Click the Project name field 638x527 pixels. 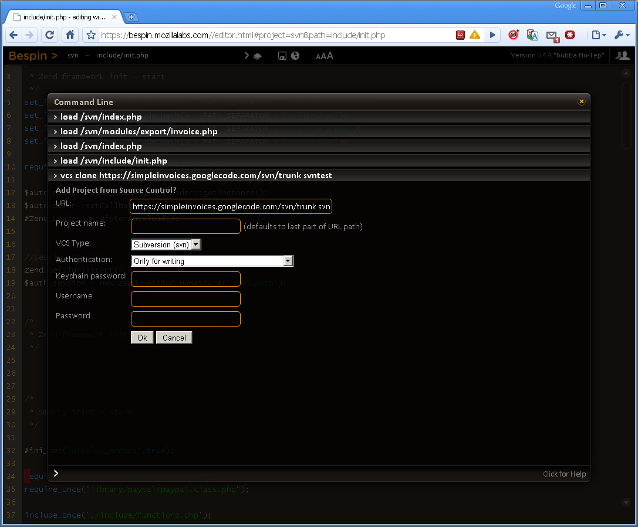point(185,226)
